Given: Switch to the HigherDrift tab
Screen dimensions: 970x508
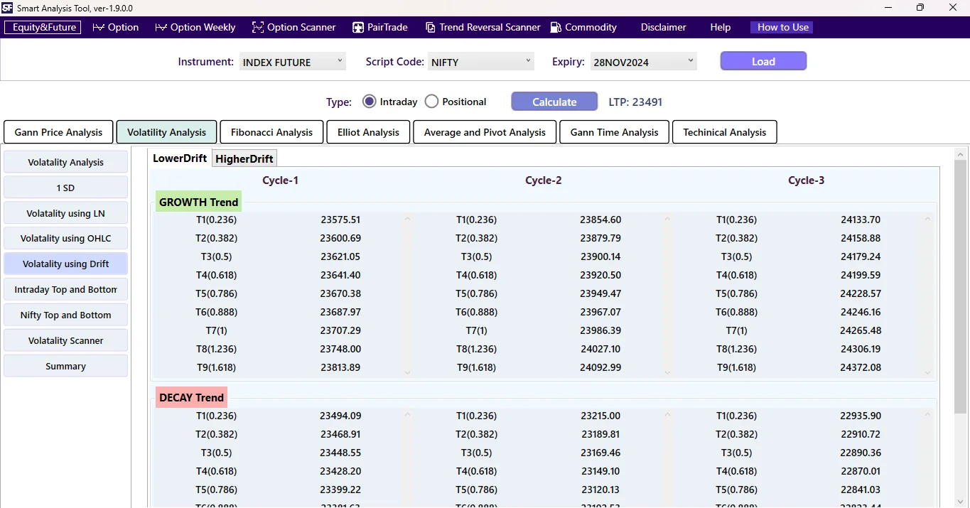Looking at the screenshot, I should (244, 158).
